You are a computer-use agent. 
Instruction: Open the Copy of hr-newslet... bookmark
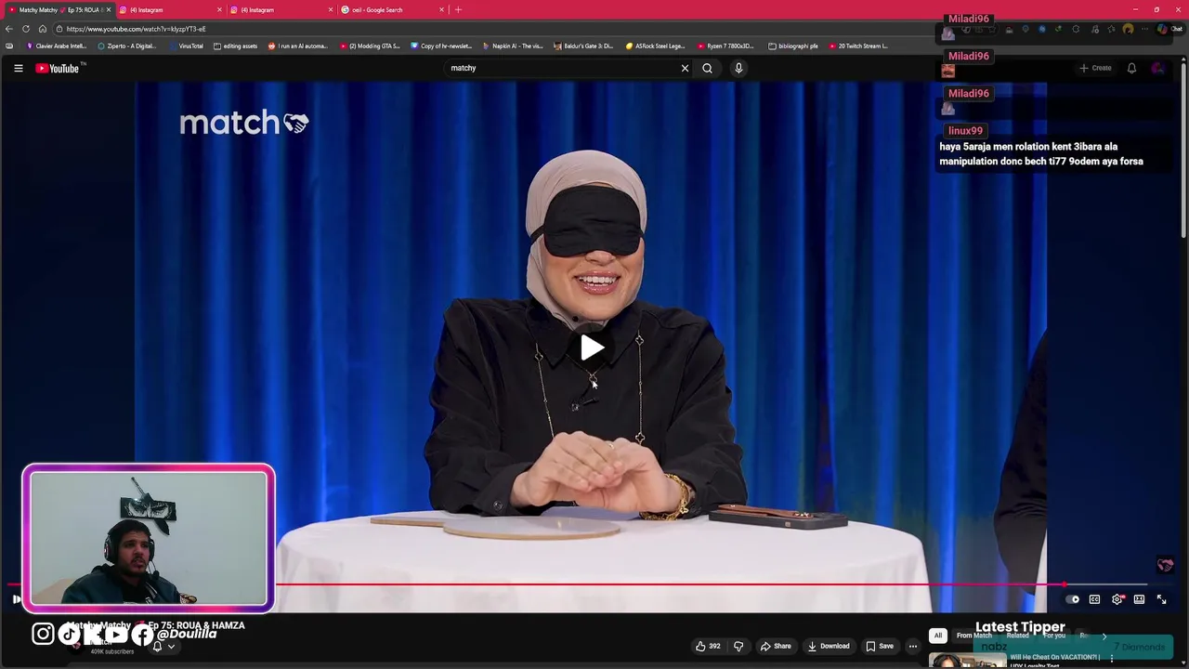pos(441,46)
